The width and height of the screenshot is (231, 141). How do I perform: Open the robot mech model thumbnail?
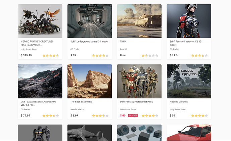(x=40, y=133)
